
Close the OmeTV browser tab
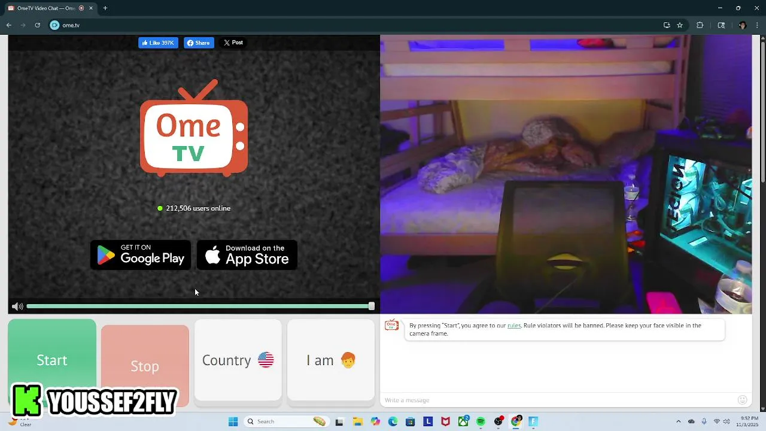[x=91, y=8]
